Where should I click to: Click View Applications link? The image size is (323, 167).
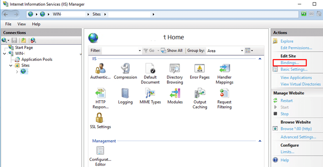coord(296,78)
